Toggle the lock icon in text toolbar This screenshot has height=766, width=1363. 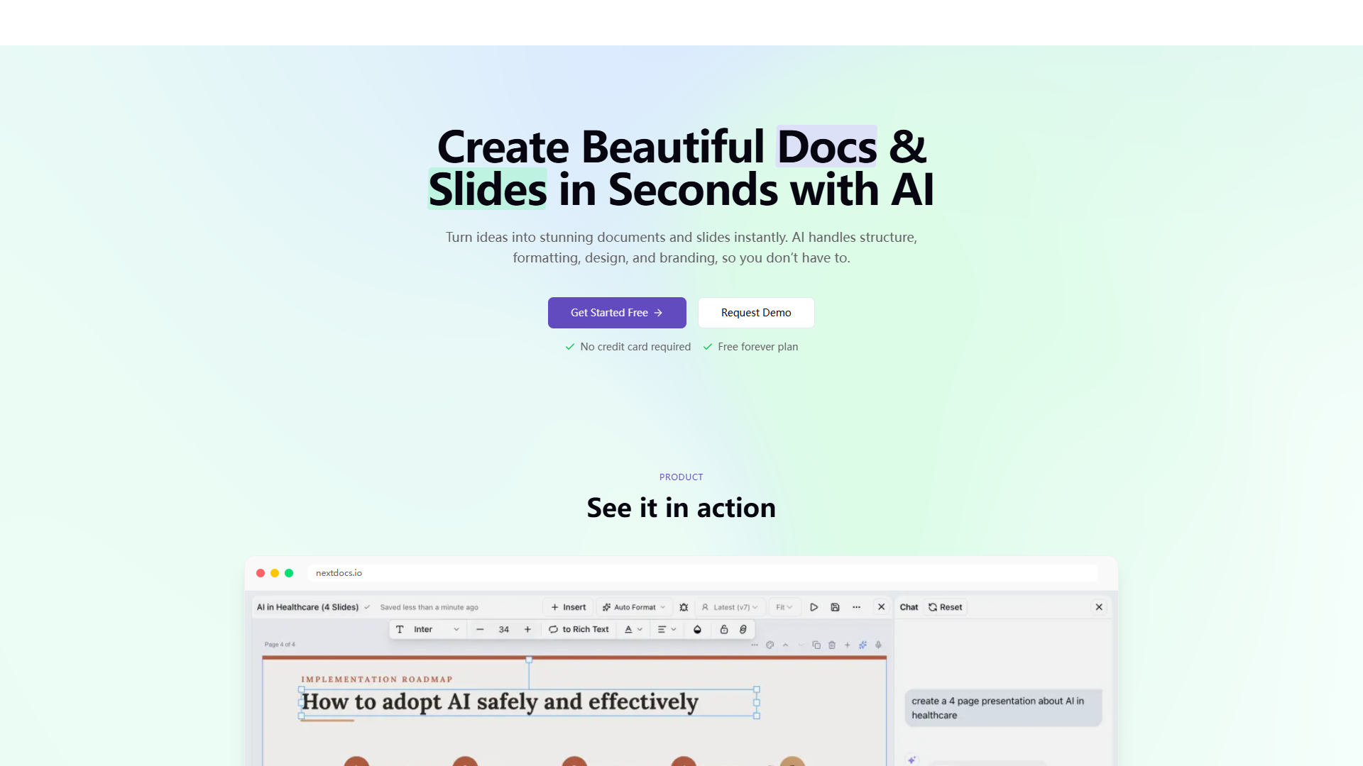tap(724, 629)
